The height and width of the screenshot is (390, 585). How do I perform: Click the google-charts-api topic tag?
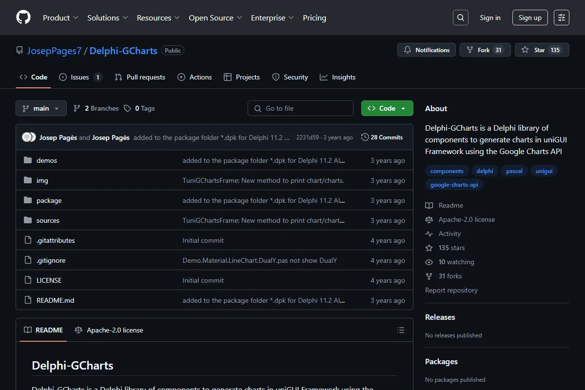coord(454,185)
